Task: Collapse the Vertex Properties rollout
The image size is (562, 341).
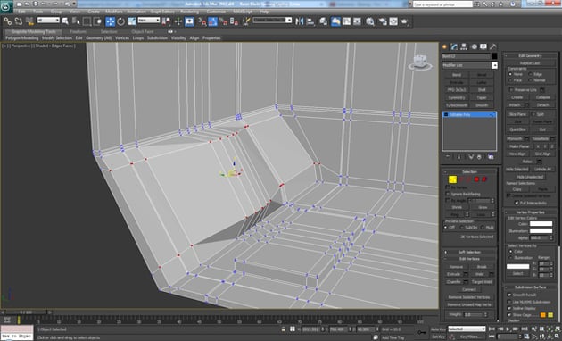Action: pyautogui.click(x=530, y=212)
